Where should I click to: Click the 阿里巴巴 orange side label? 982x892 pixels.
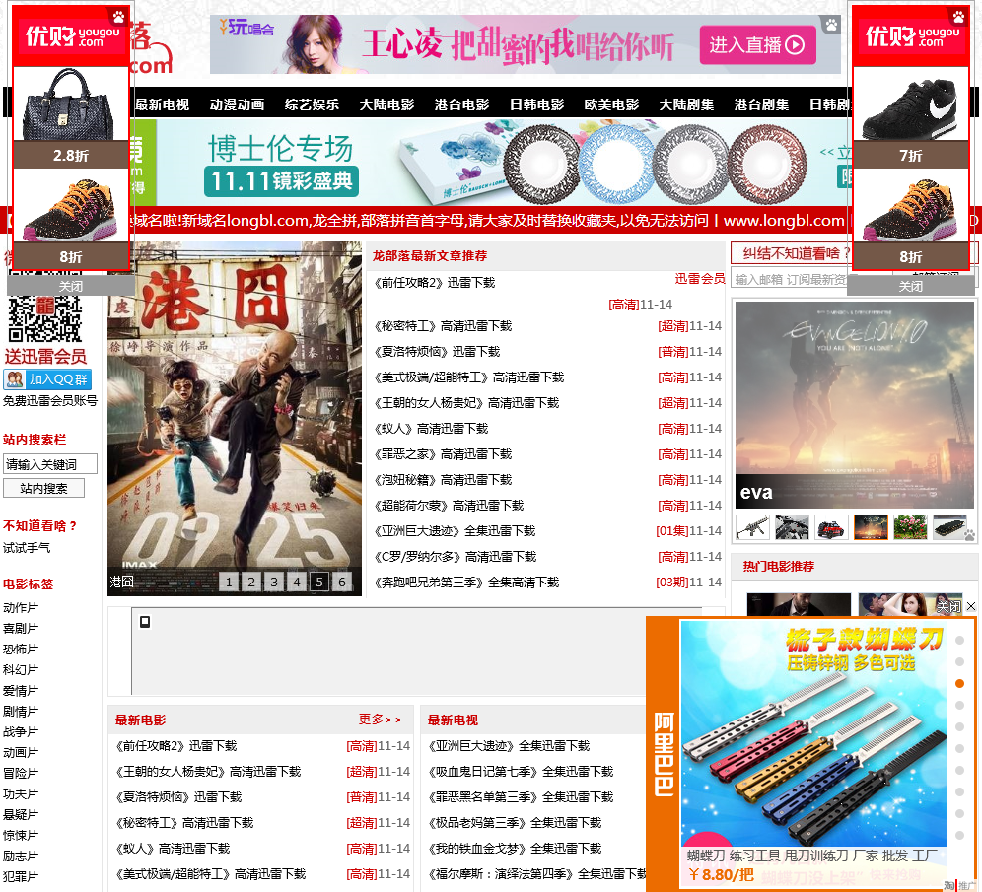(664, 753)
